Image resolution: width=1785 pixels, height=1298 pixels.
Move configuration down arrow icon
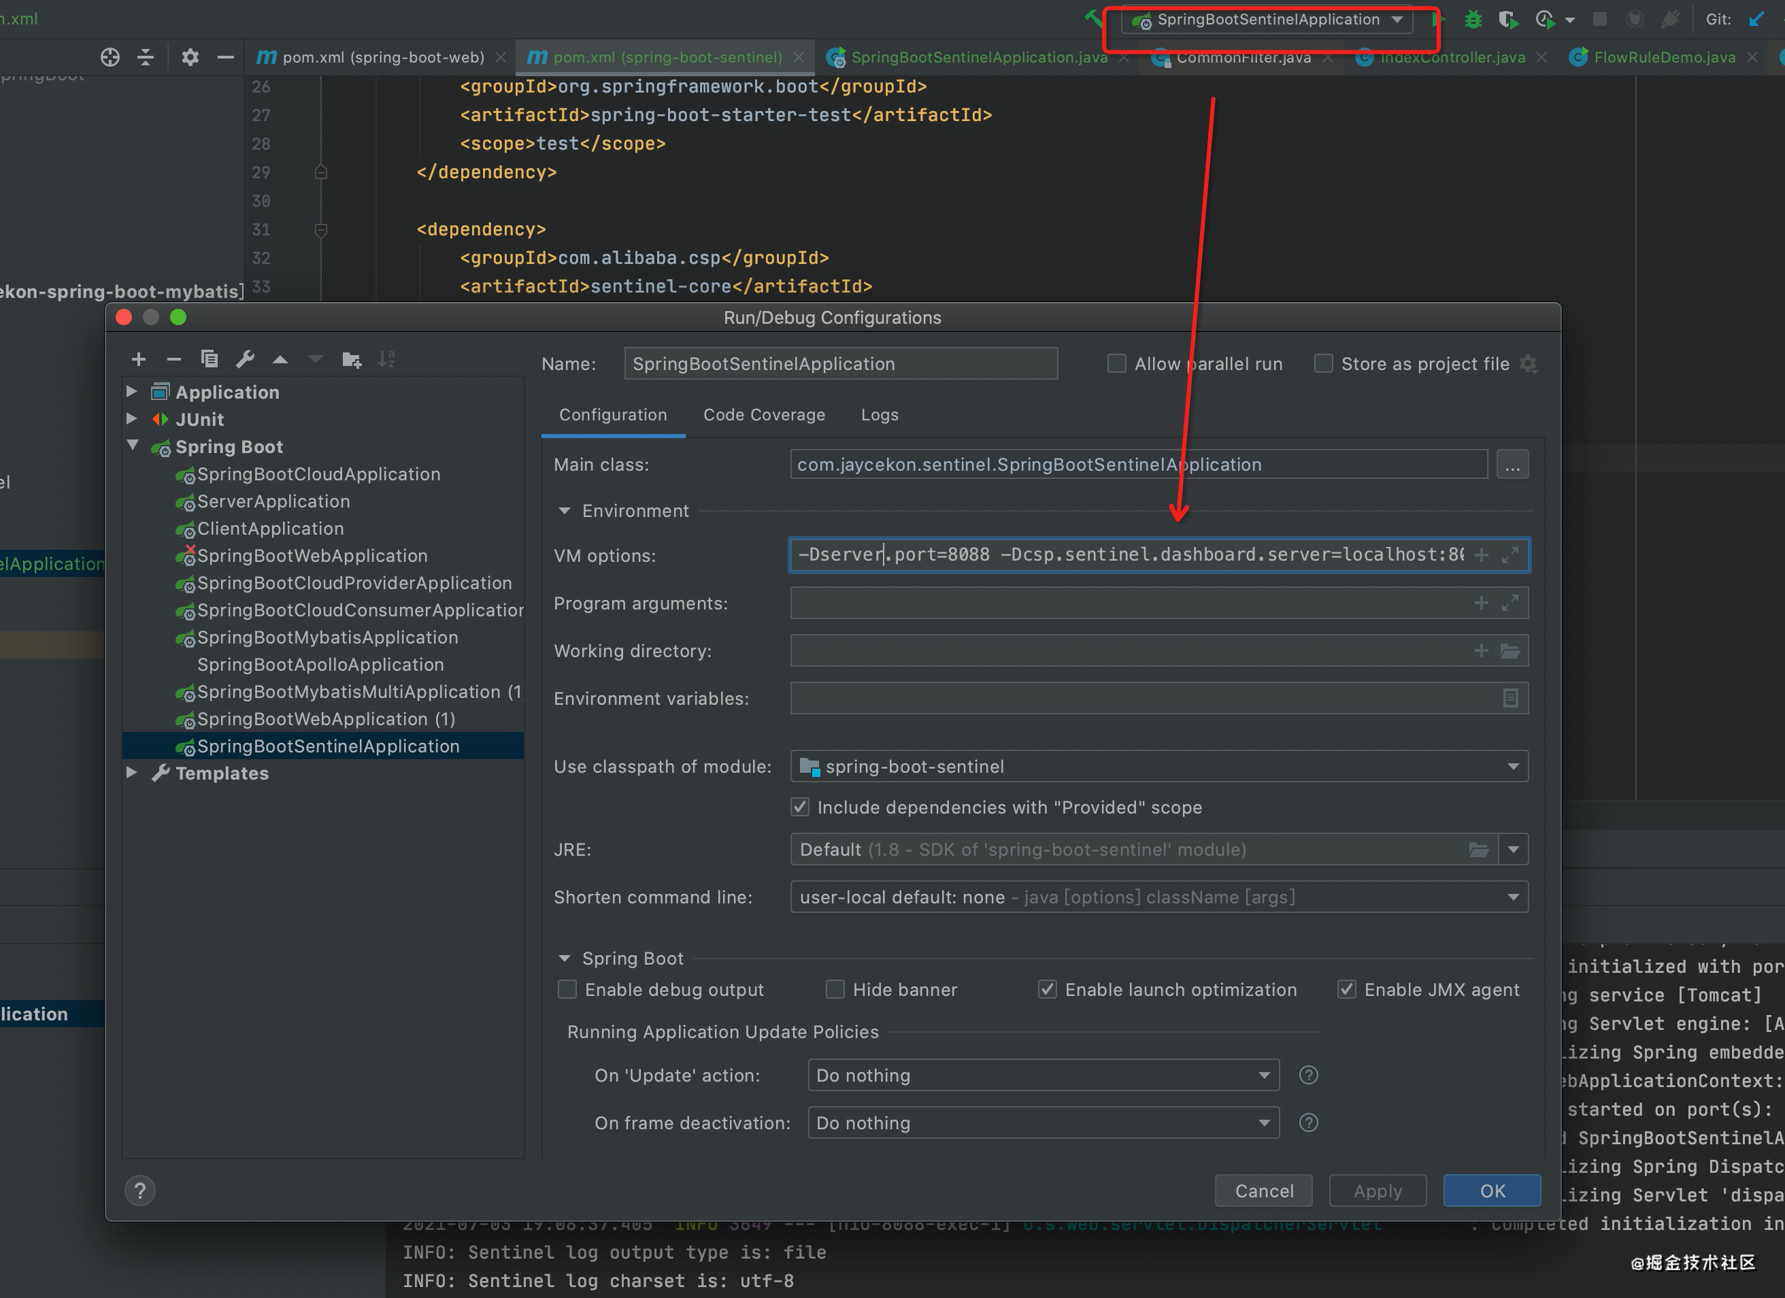316,360
